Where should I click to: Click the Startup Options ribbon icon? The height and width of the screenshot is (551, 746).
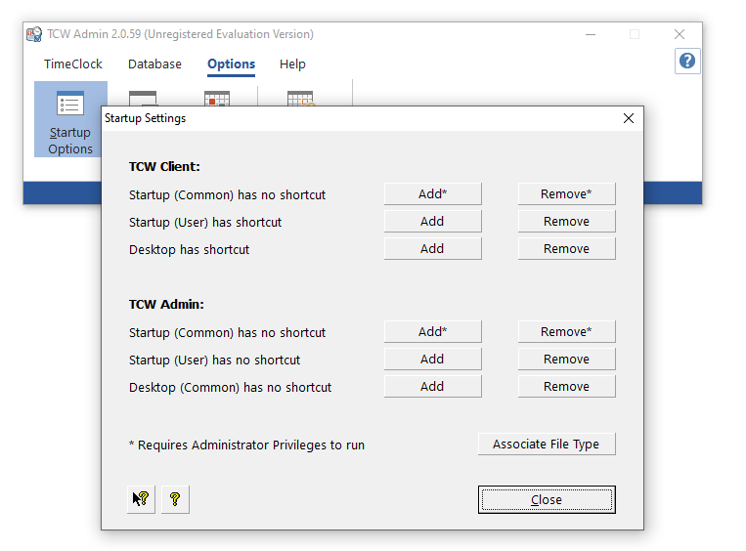[70, 119]
